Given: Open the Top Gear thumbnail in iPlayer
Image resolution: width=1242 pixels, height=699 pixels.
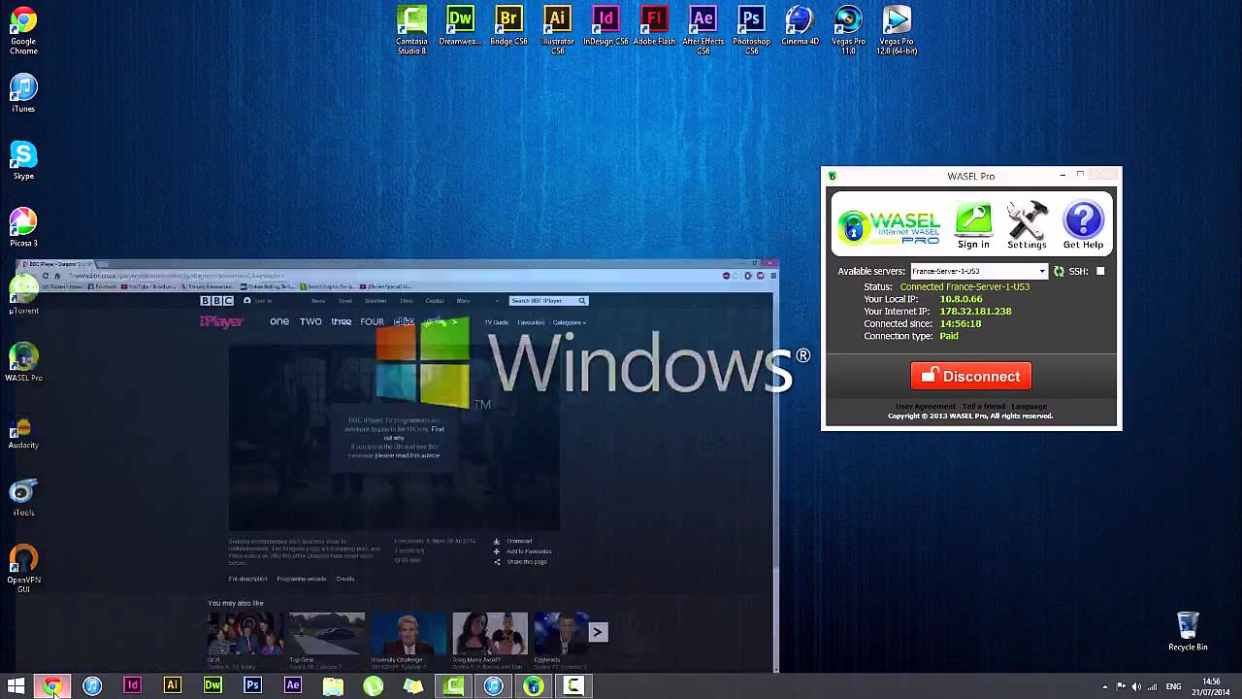Looking at the screenshot, I should (x=327, y=634).
